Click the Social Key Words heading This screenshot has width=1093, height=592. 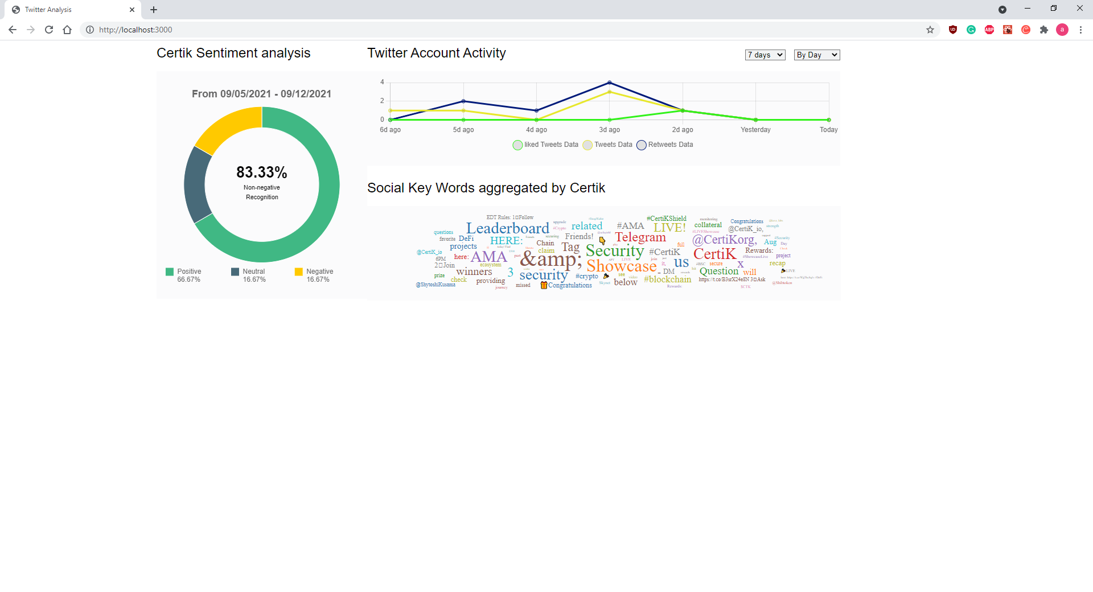click(486, 188)
